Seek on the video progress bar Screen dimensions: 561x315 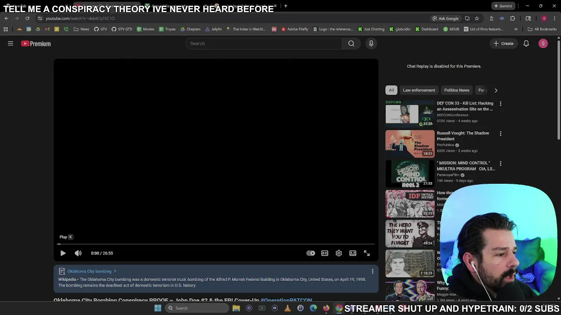pos(216,244)
